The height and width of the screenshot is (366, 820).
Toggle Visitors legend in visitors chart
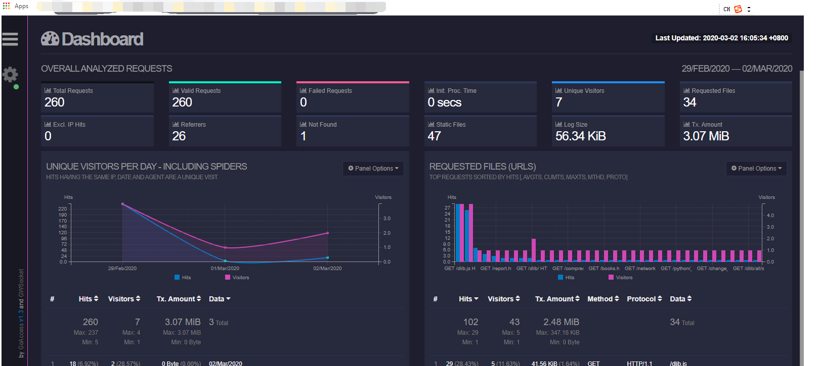[237, 277]
